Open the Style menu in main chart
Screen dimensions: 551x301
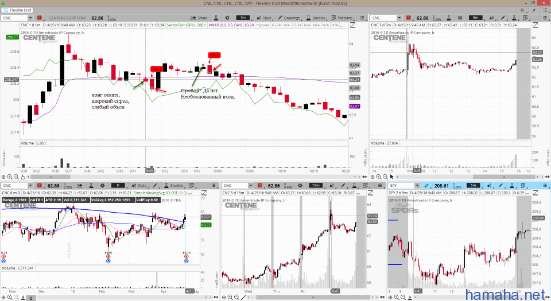point(264,18)
